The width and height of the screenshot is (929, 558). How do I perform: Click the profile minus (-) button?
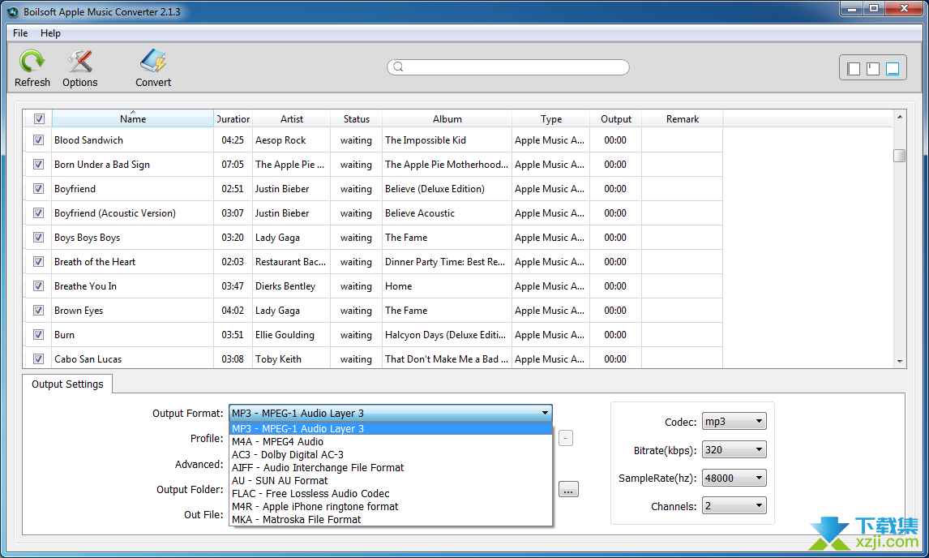[566, 438]
